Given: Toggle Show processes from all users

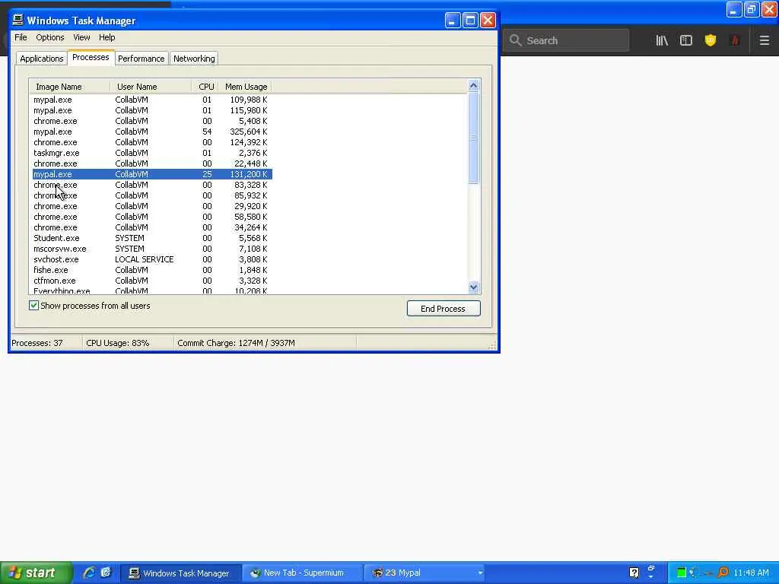Looking at the screenshot, I should [33, 306].
